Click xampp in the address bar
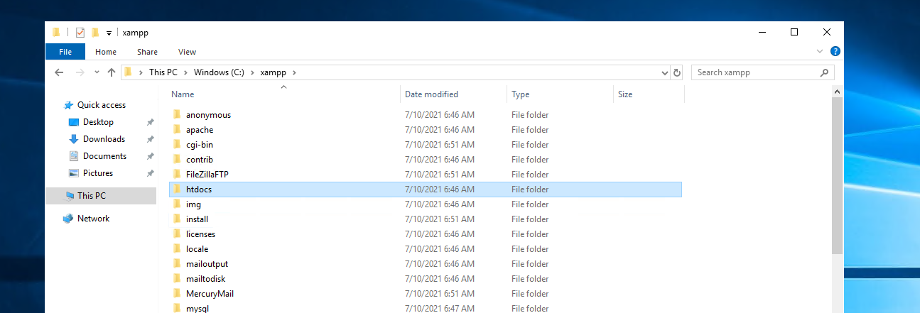The width and height of the screenshot is (920, 313). [x=272, y=72]
